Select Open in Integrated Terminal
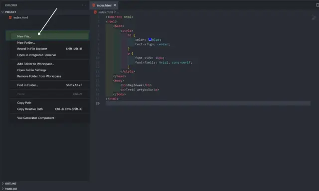Screen dimensions: 319x191 pos(49,55)
